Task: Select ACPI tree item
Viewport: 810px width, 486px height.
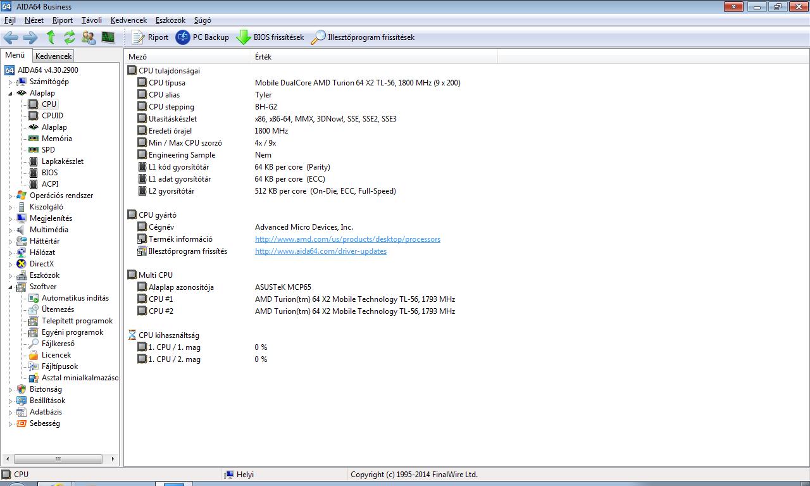Action: (50, 184)
